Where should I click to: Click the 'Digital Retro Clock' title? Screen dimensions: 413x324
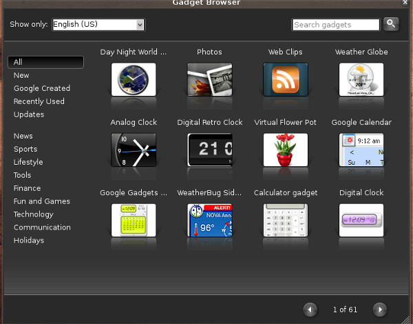(210, 123)
